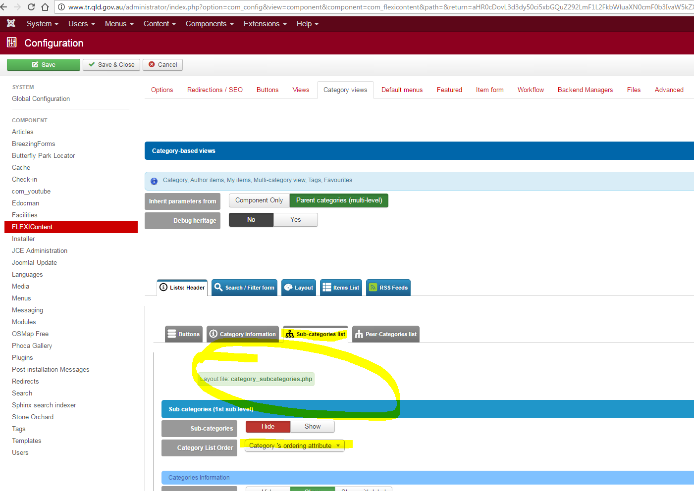694x491 pixels.
Task: Reload the page with browser refresh icon
Action: pyautogui.click(x=31, y=7)
